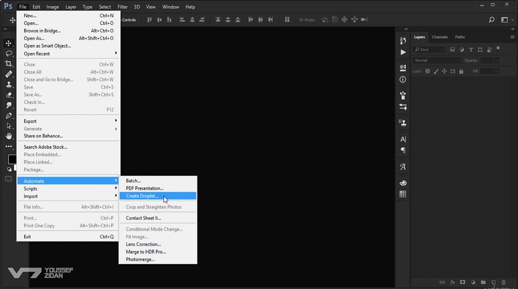This screenshot has width=518, height=289.
Task: Select the Pen tool
Action: click(x=8, y=116)
